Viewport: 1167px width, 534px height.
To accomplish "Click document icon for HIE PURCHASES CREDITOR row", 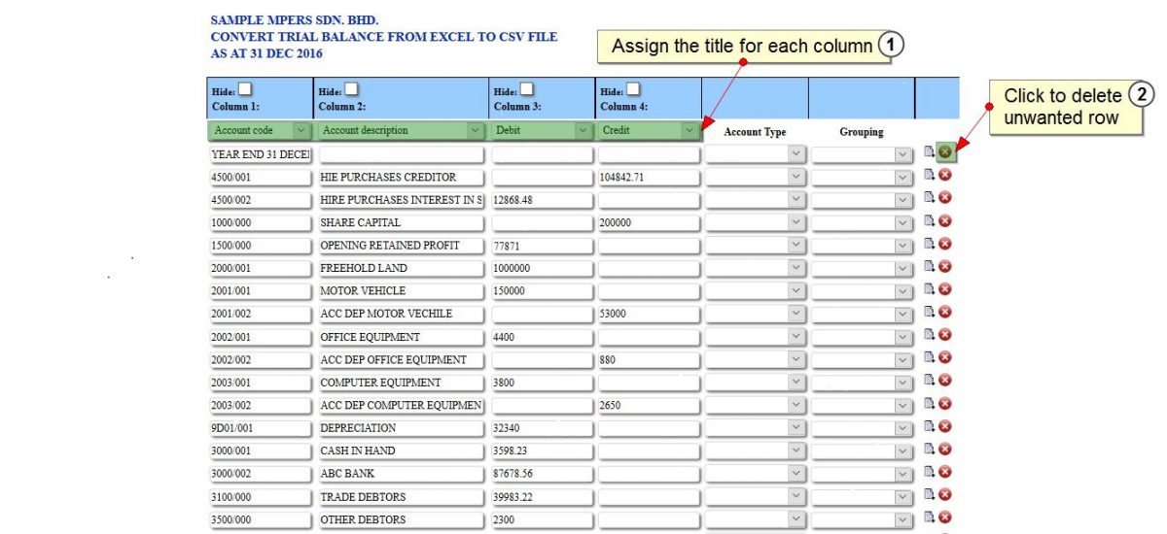I will pyautogui.click(x=930, y=175).
